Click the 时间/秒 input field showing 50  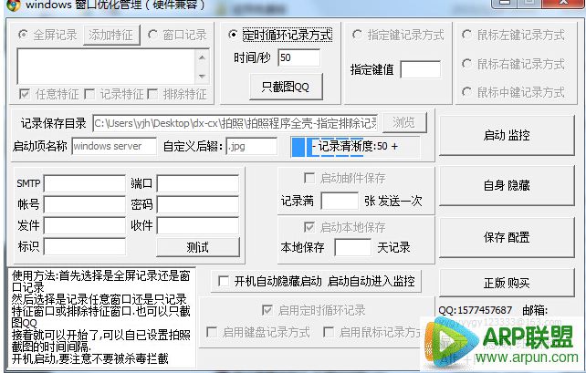pos(299,57)
